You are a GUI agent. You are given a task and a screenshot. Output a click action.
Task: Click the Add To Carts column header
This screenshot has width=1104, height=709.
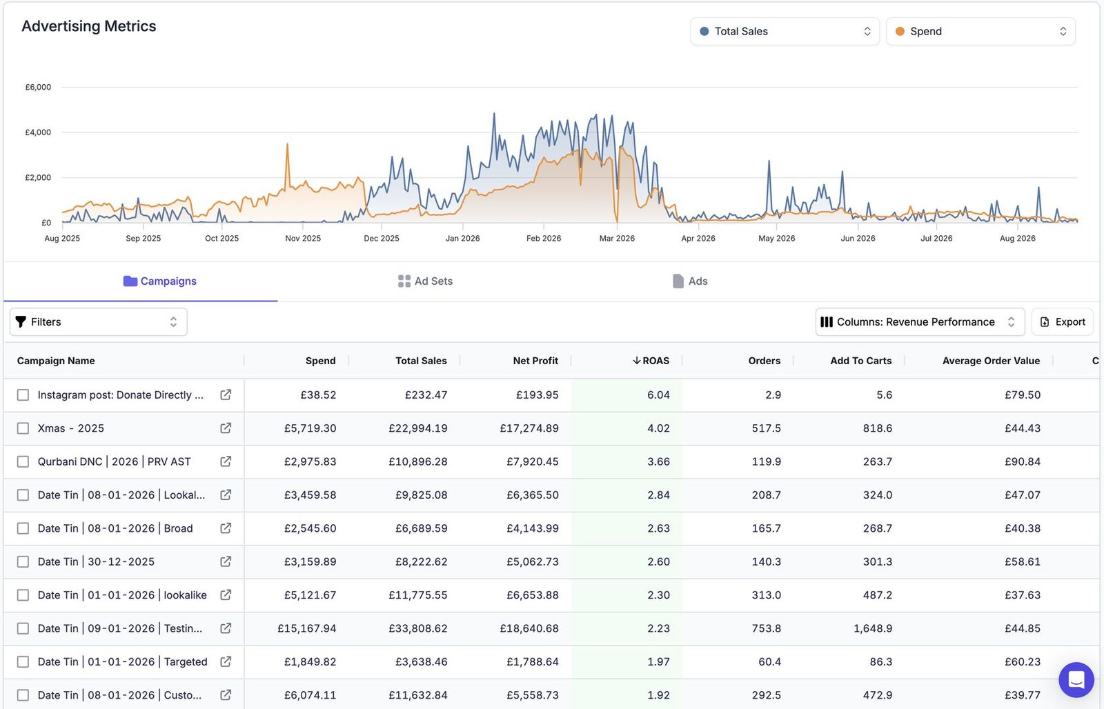(860, 361)
